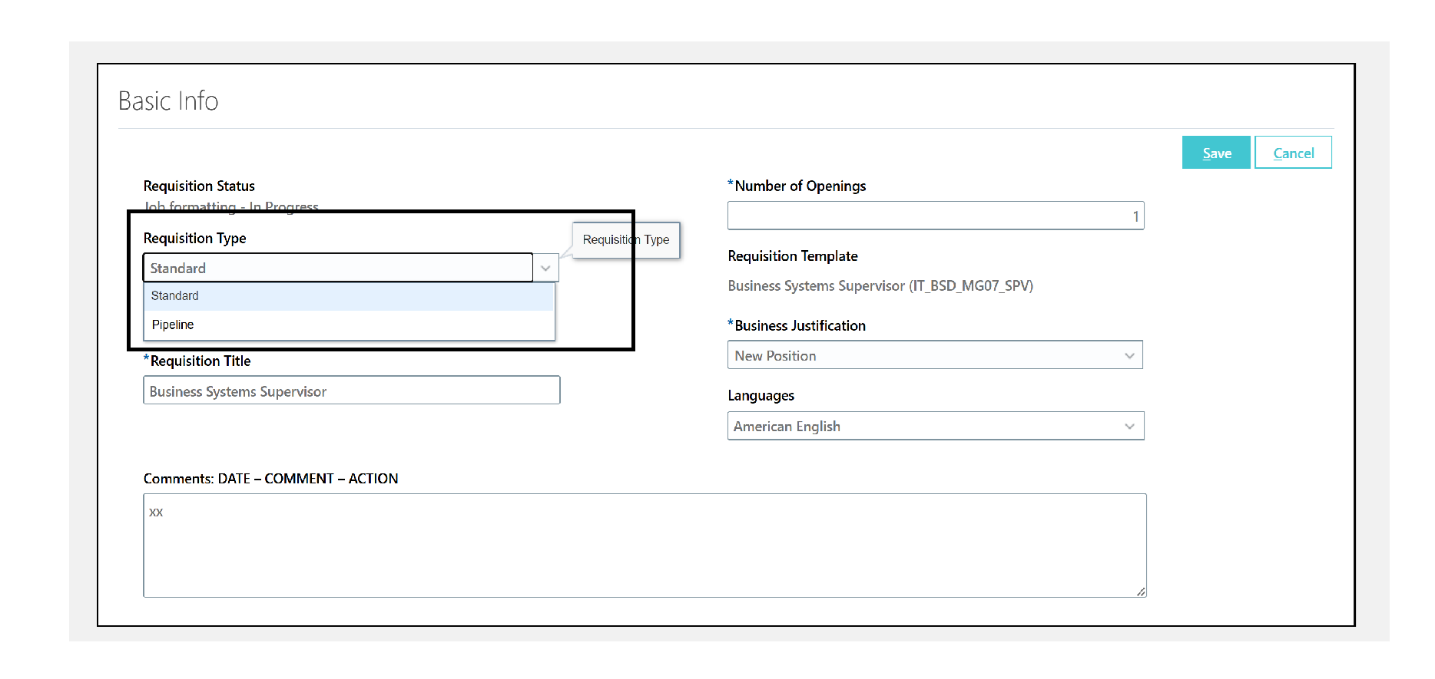Viewport: 1435px width, 679px height.
Task: Click the Cancel button
Action: pos(1293,153)
